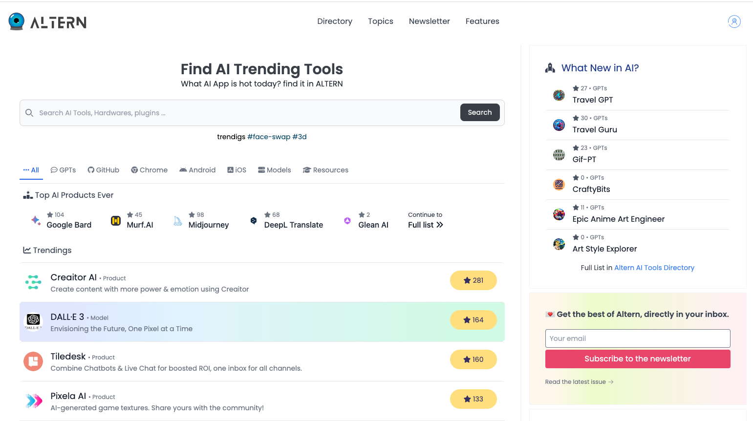Viewport: 753px width, 421px height.
Task: Click the Gif-PT avatar icon
Action: point(559,155)
